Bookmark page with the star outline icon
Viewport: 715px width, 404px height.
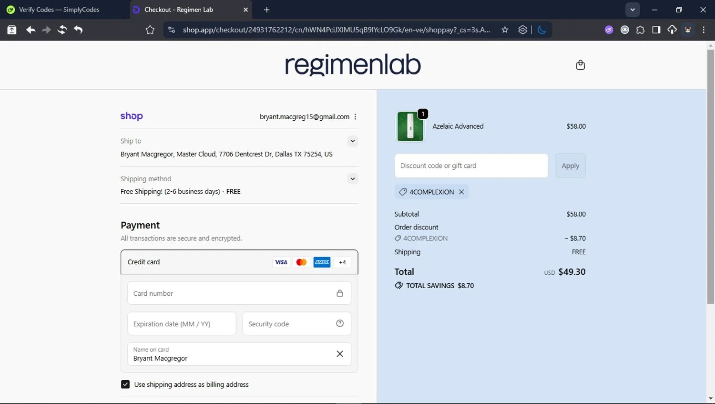[150, 30]
